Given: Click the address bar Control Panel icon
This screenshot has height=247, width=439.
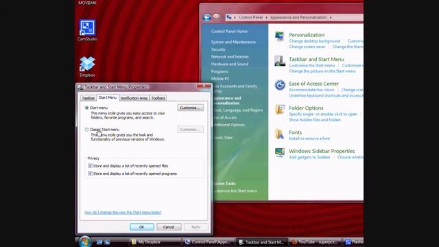Looking at the screenshot, I should (229, 17).
